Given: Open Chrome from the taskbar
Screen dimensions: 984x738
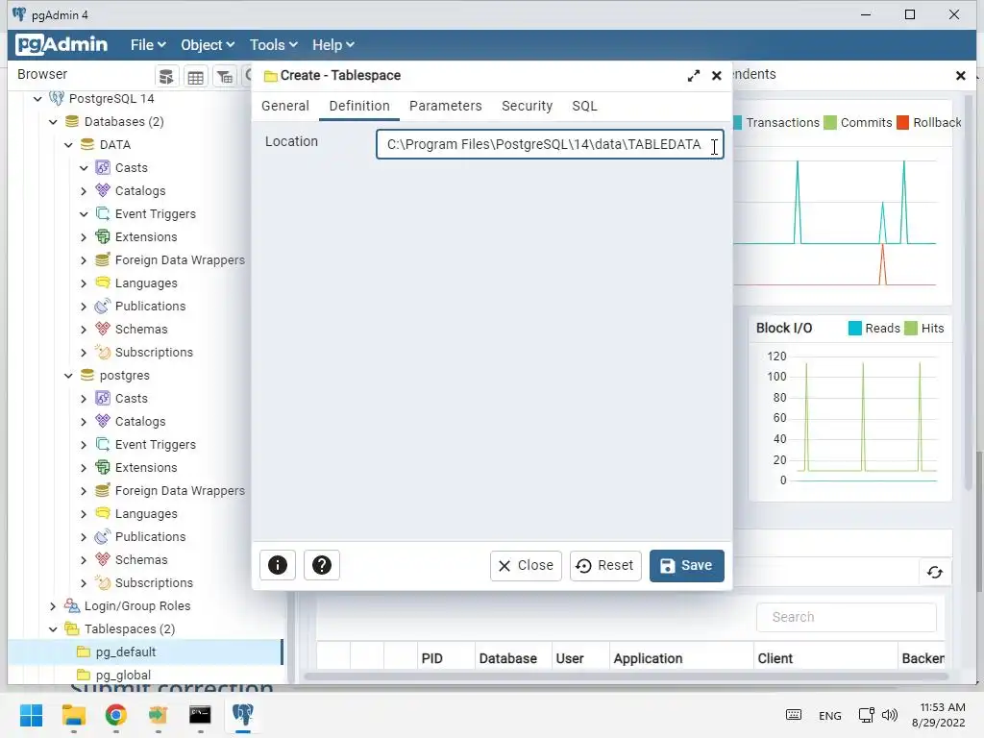Looking at the screenshot, I should pyautogui.click(x=115, y=715).
